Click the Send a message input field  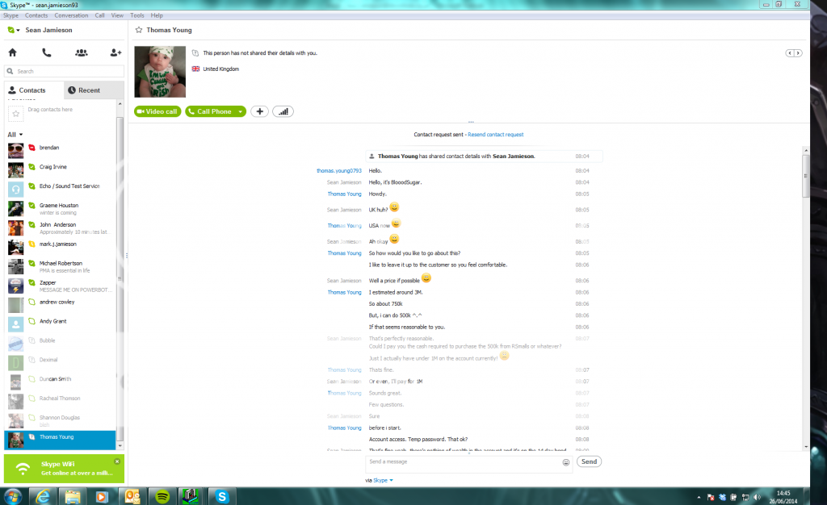460,462
